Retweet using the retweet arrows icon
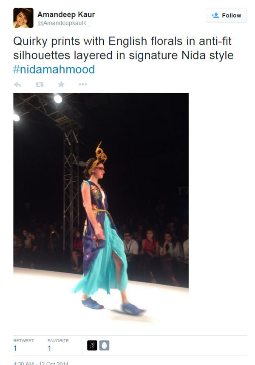The height and width of the screenshot is (365, 255). point(40,84)
